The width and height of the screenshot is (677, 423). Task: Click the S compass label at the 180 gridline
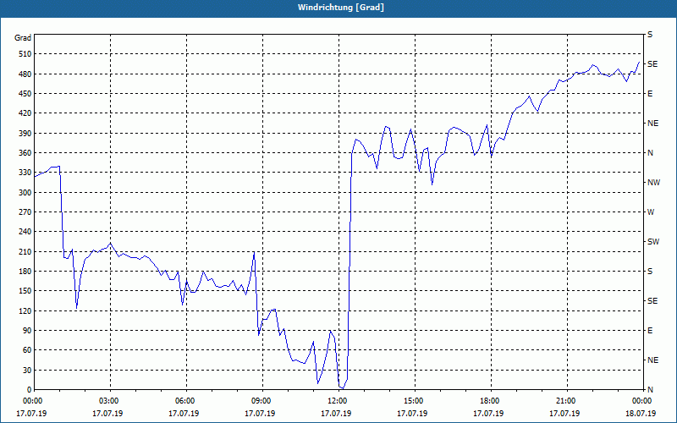click(x=650, y=272)
